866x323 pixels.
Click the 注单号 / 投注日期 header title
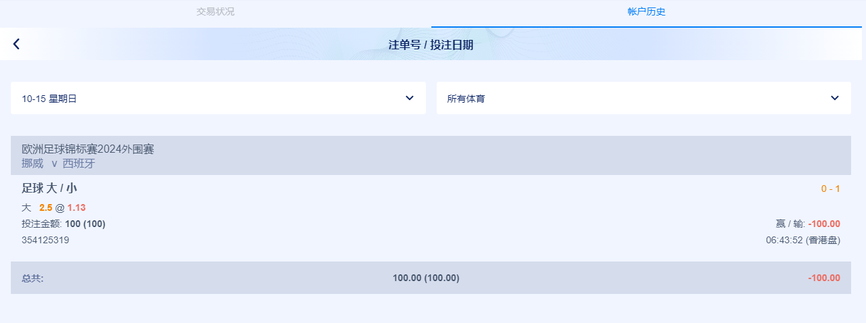[x=431, y=45]
